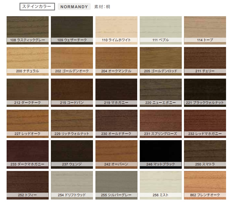This screenshot has height=202, width=231.
Task: Pick the 221 ブラックウォルナット swatch
Action: point(205,93)
